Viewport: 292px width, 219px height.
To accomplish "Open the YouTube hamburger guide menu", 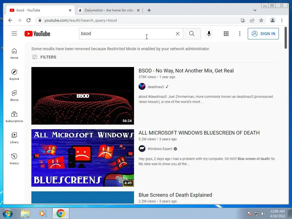I will tap(14, 34).
